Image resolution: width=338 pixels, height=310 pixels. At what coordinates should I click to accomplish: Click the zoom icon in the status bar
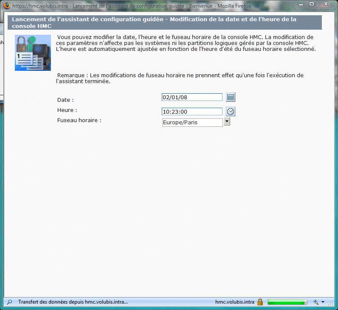316,302
